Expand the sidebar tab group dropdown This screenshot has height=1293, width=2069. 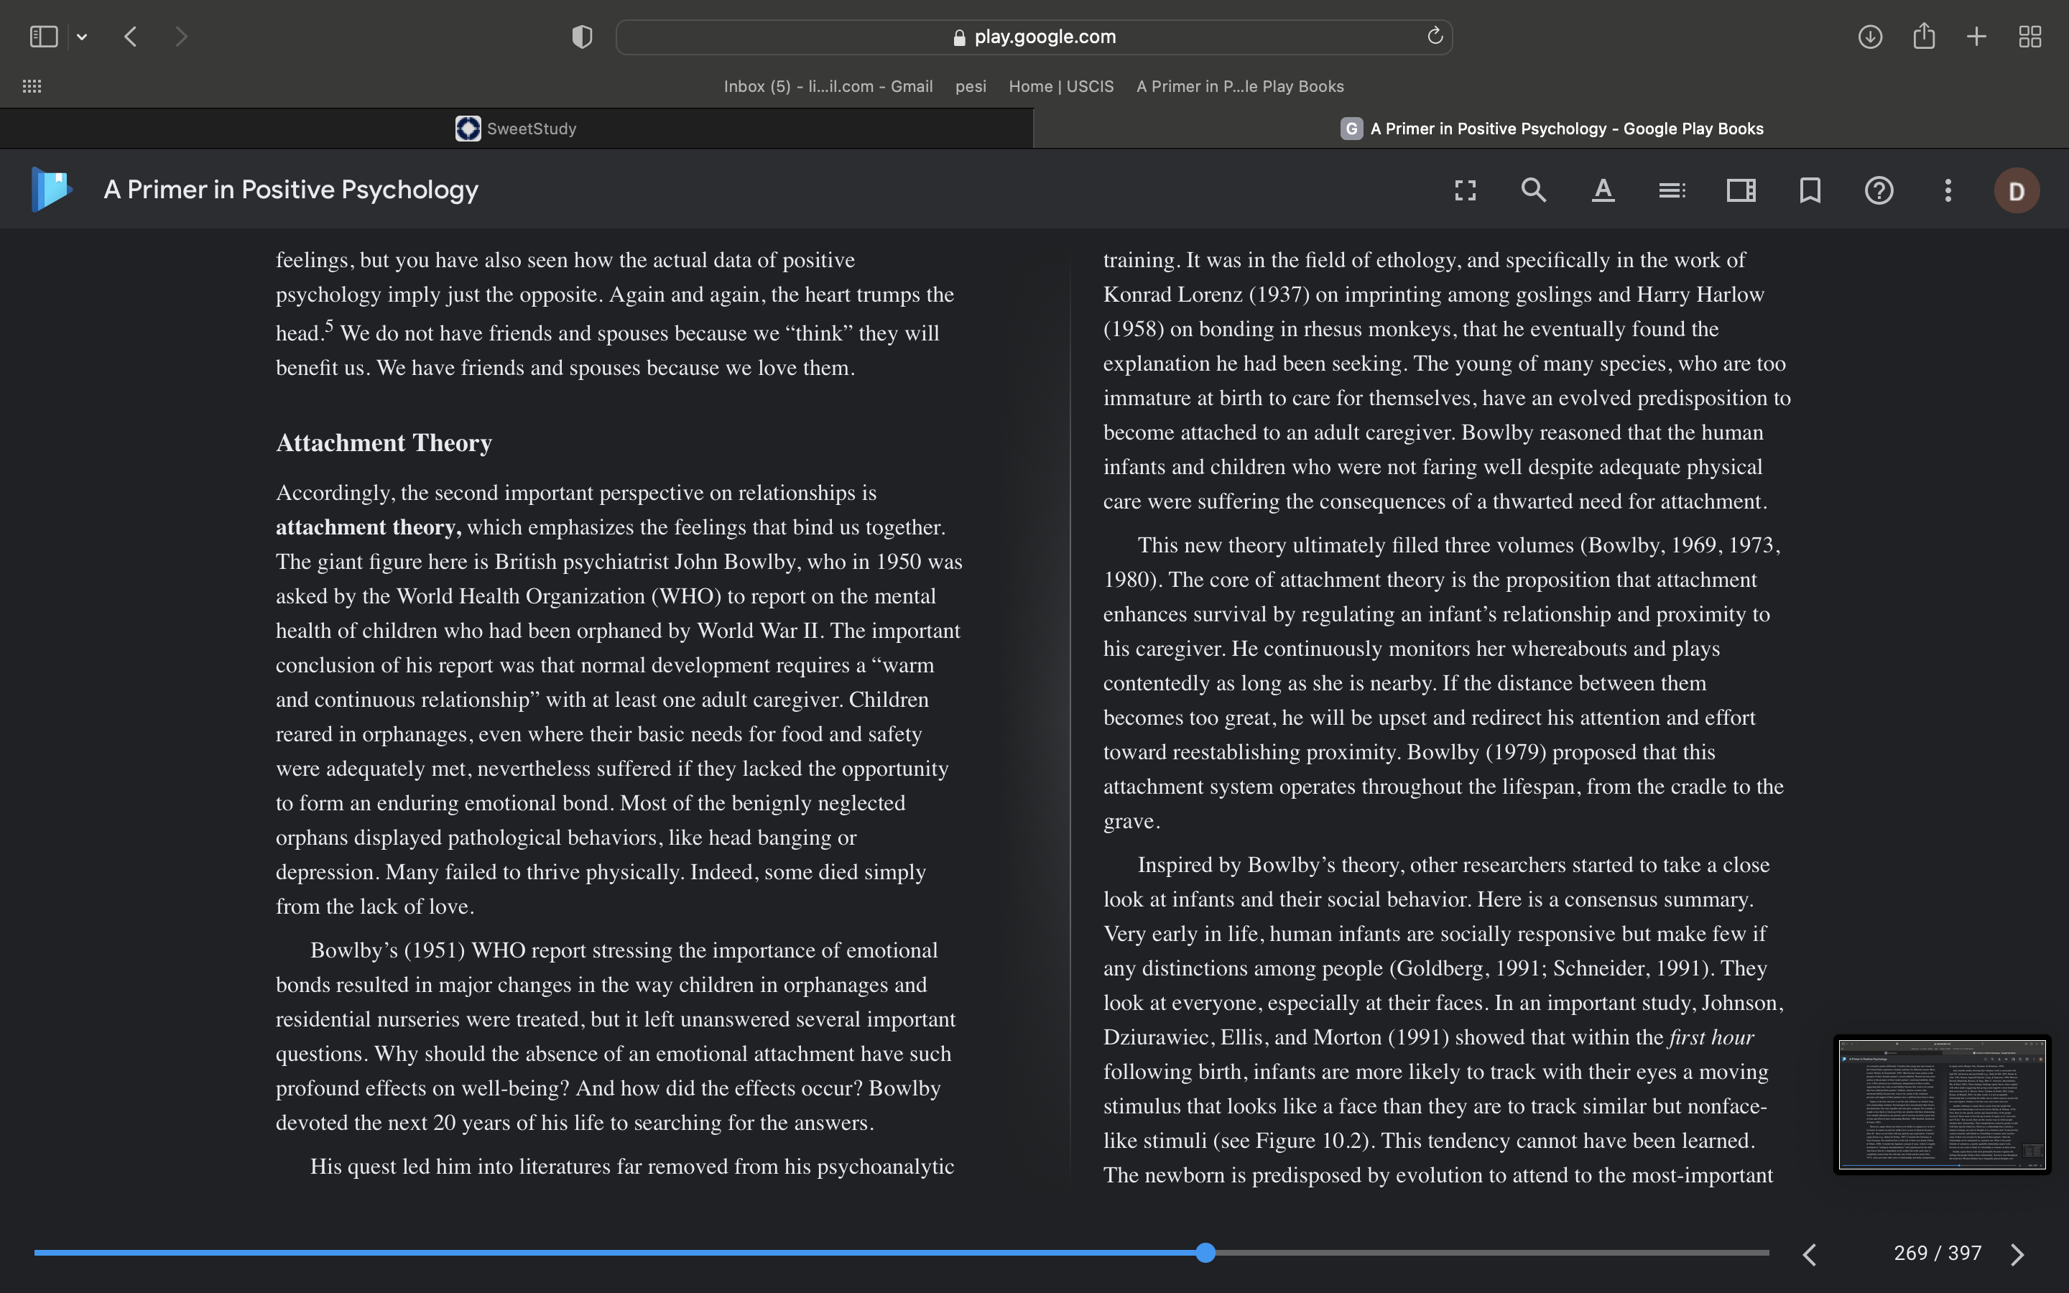tap(82, 37)
